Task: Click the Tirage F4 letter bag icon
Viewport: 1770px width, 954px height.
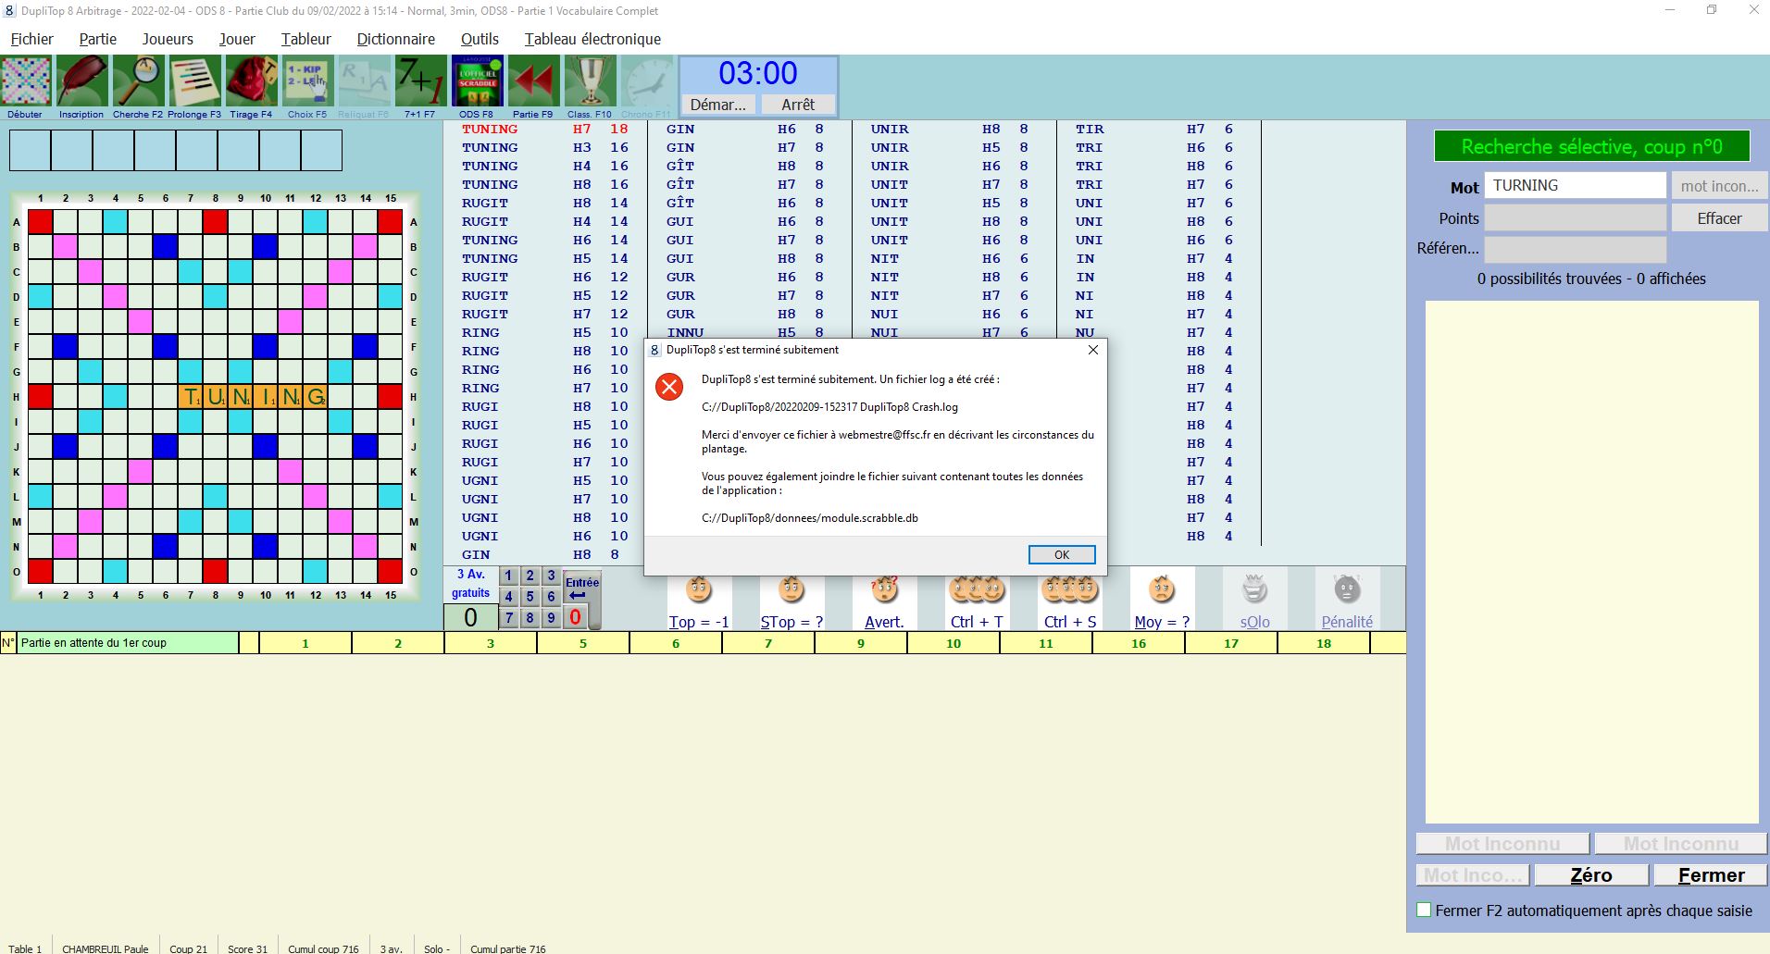Action: 251,82
